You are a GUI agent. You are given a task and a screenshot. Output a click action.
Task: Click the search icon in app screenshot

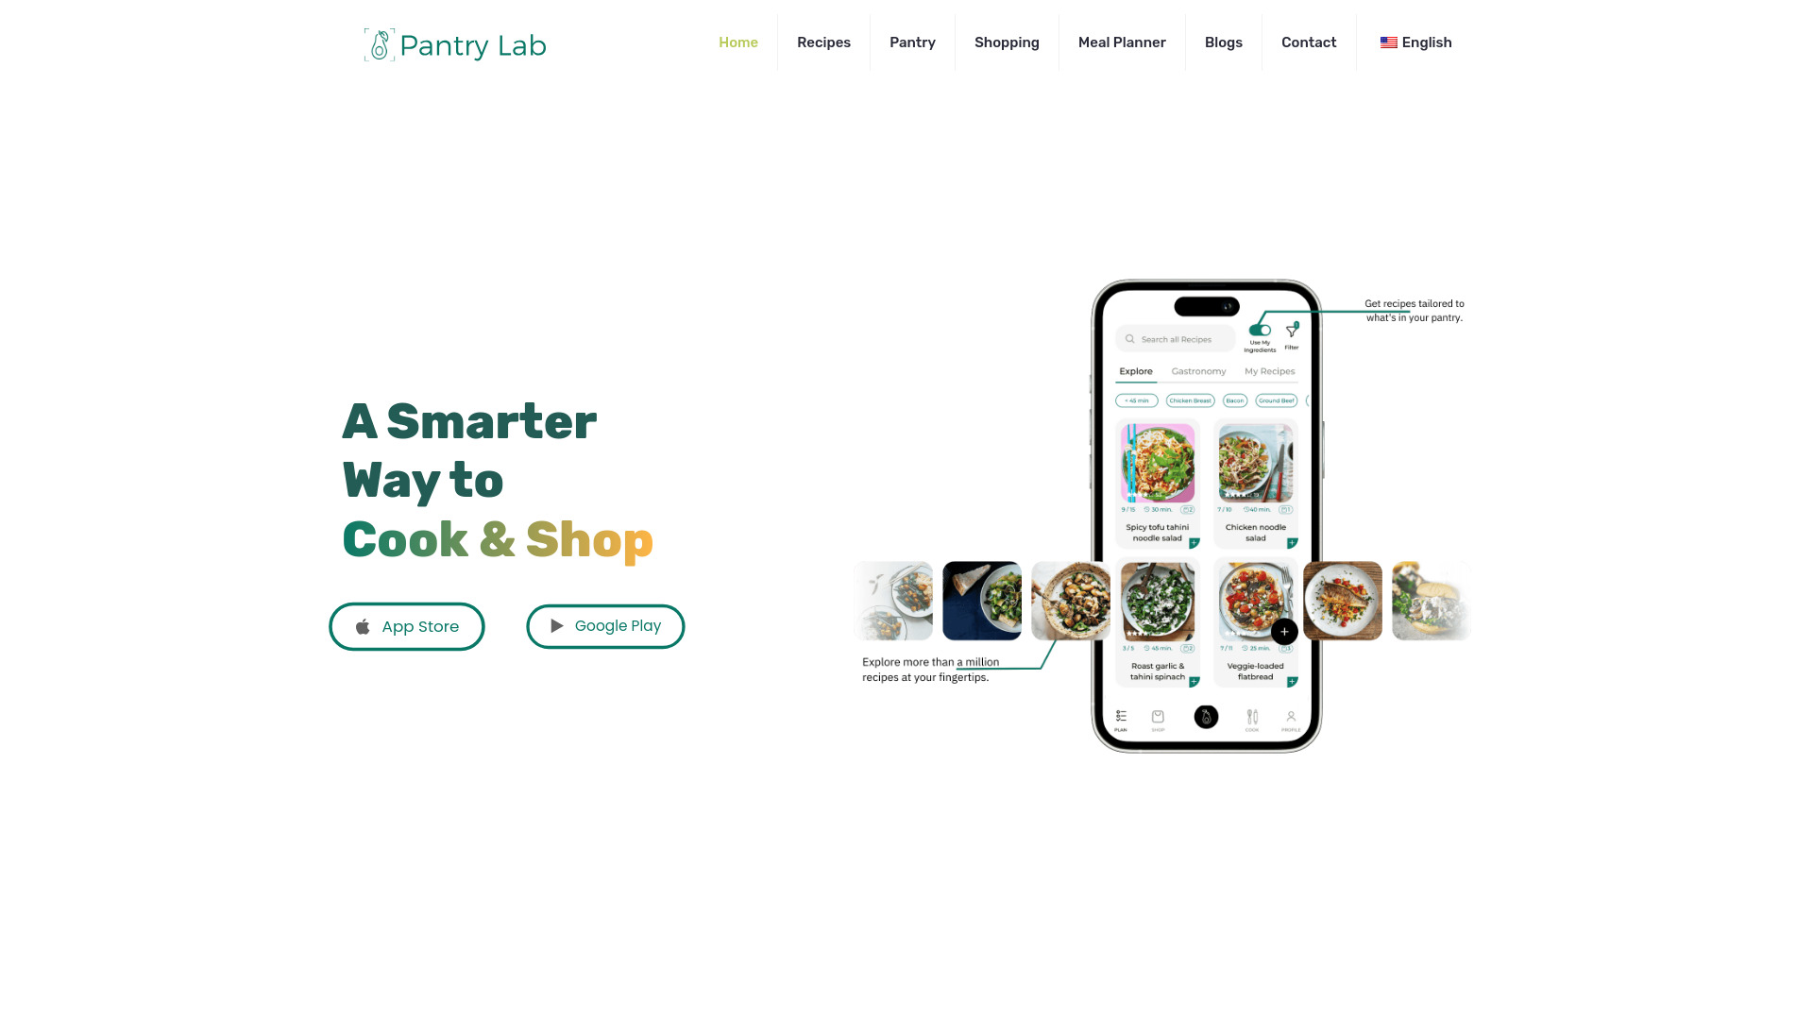point(1130,339)
